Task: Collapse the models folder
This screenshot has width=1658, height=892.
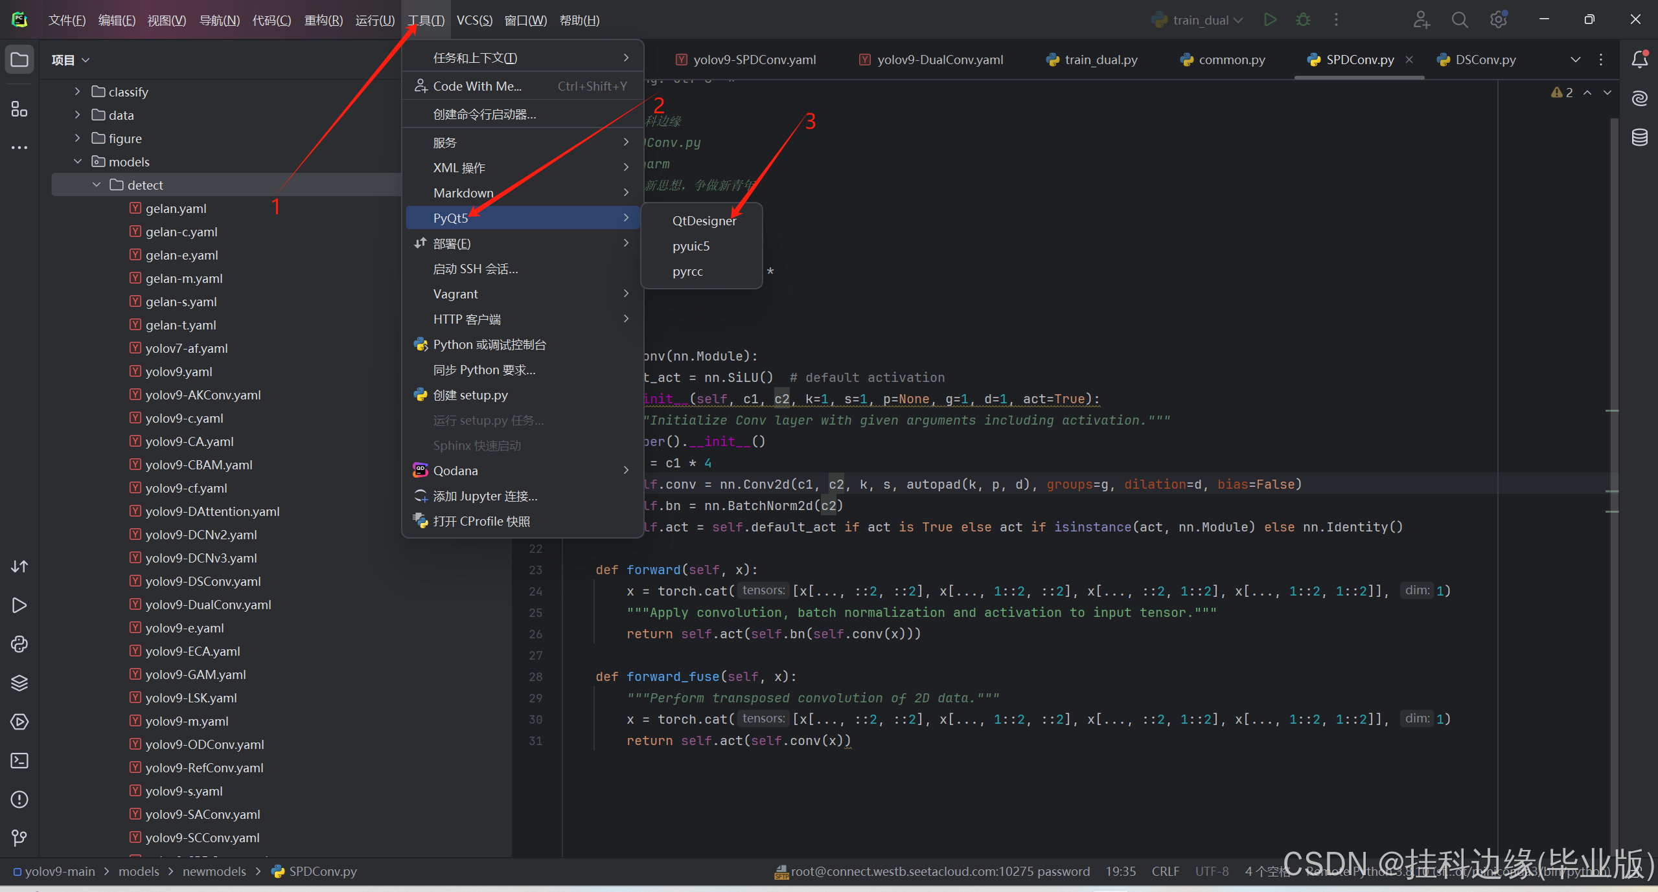Action: 78,161
